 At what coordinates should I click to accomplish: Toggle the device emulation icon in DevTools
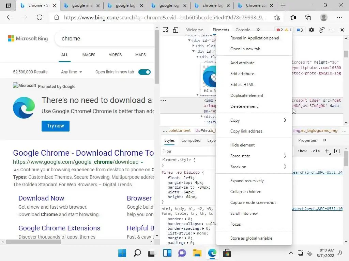coord(176,30)
